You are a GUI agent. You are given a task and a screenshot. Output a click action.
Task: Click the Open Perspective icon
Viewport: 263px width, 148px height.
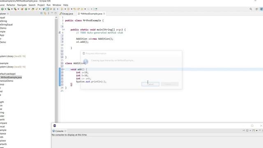[x=256, y=9]
